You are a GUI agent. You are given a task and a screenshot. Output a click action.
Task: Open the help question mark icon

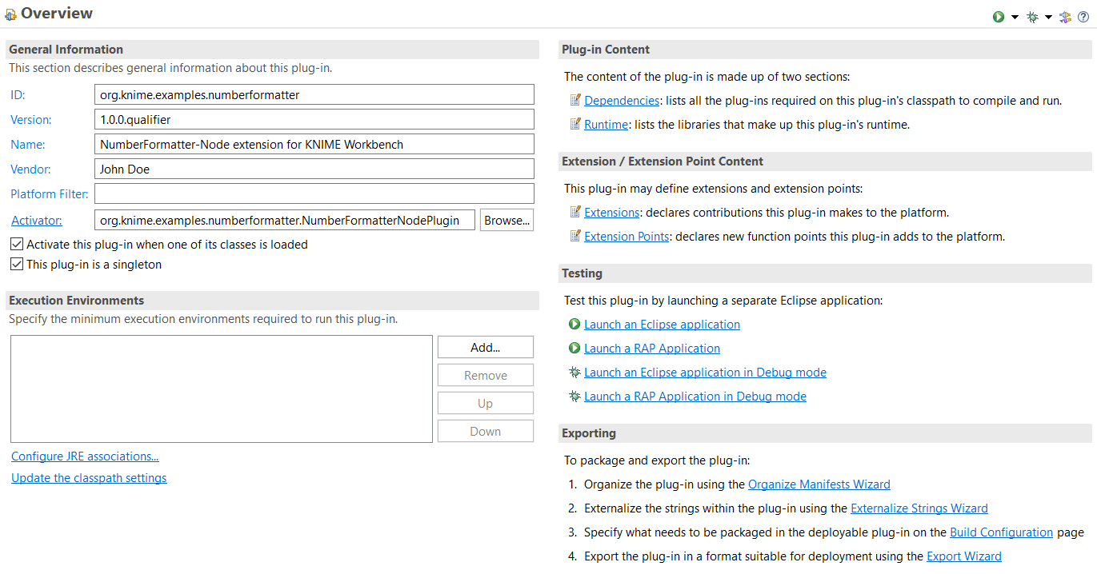coord(1083,17)
